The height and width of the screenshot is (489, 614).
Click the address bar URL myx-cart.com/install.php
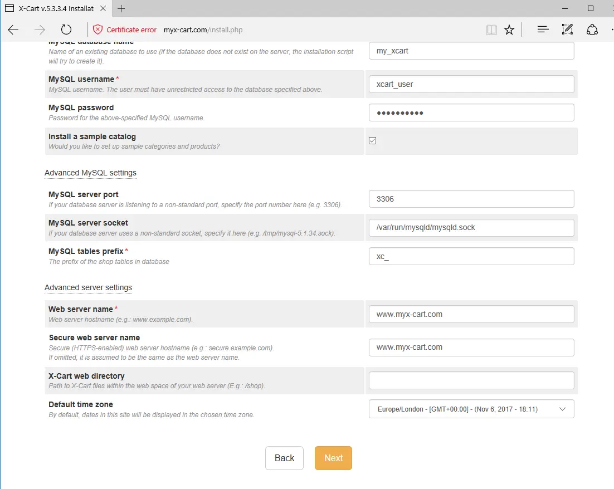[203, 30]
